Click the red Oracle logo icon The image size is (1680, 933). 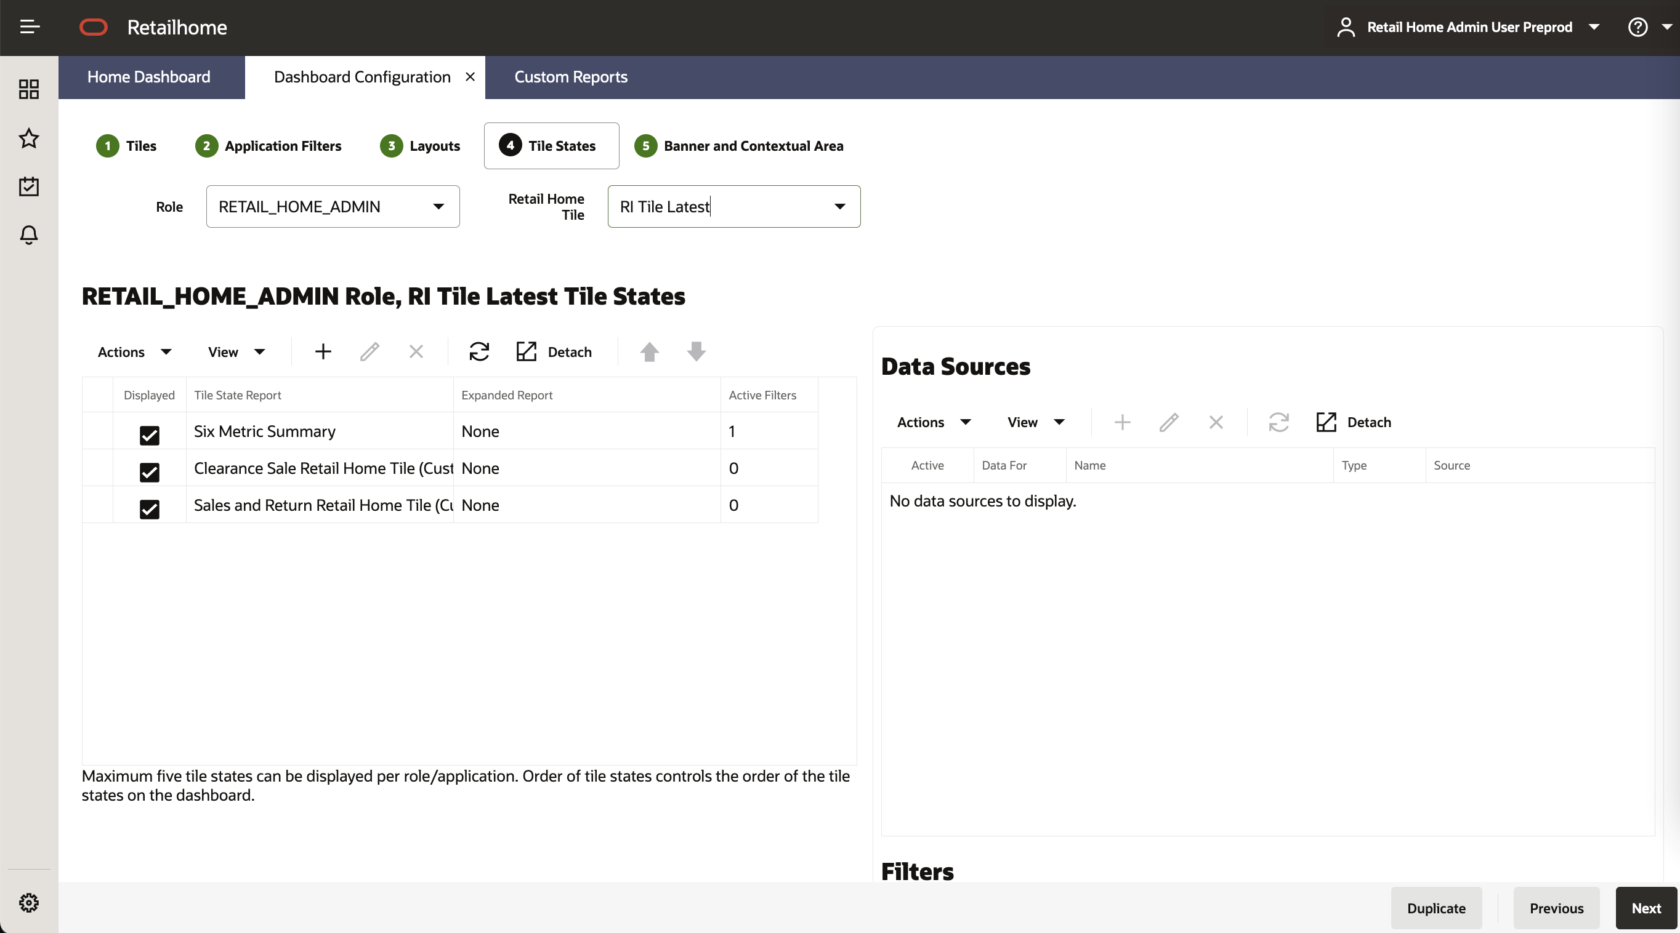[93, 26]
